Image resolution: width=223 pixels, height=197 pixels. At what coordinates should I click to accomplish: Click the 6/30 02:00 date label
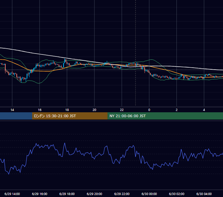pyautogui.click(x=176, y=194)
